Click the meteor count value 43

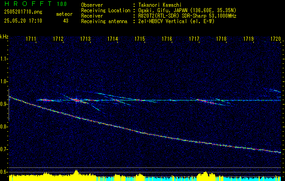(x=66, y=21)
